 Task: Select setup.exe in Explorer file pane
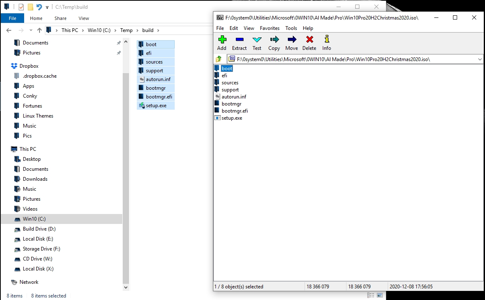[156, 106]
